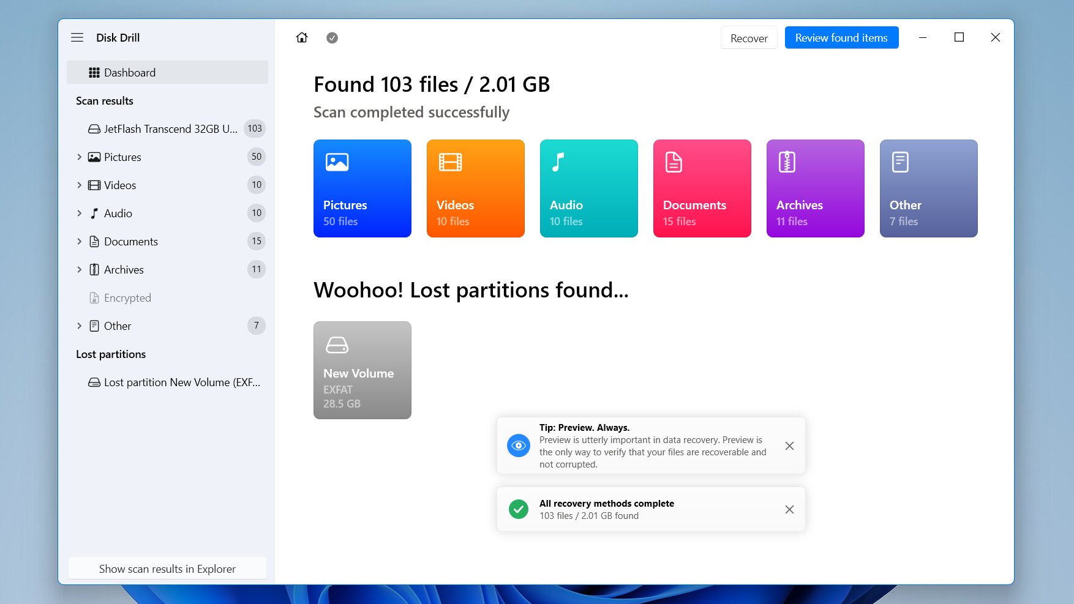Click the Pictures icon in sidebar
The height and width of the screenshot is (604, 1074).
[x=94, y=157]
